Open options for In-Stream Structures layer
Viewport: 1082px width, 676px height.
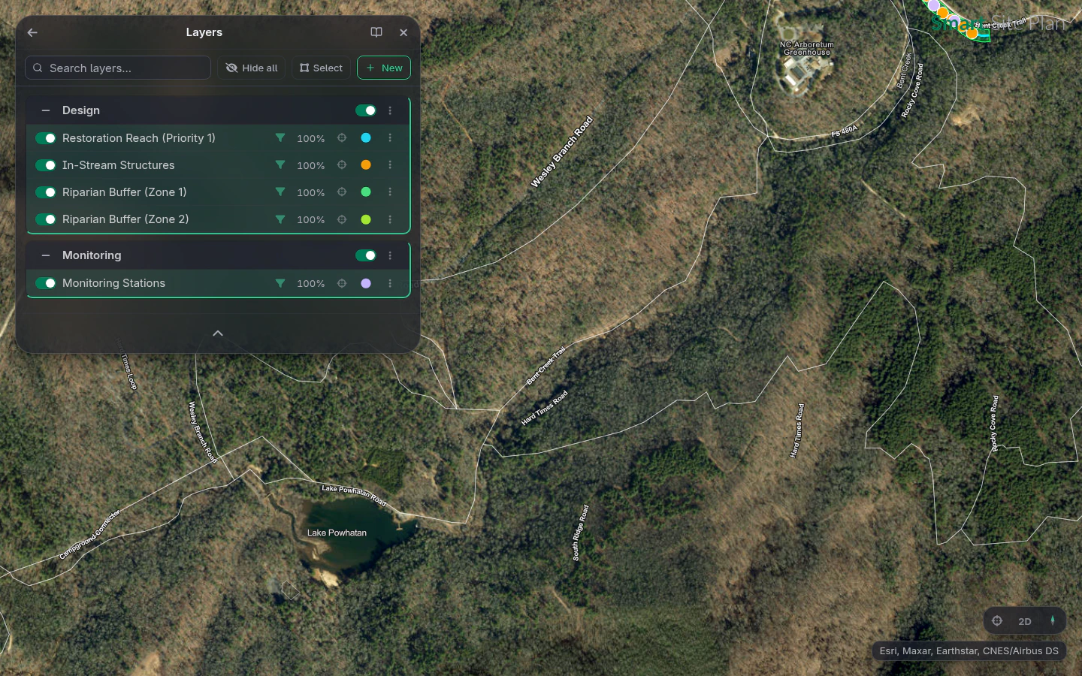tap(390, 165)
